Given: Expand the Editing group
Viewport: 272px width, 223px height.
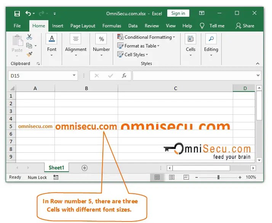Looking at the screenshot, I should point(211,45).
